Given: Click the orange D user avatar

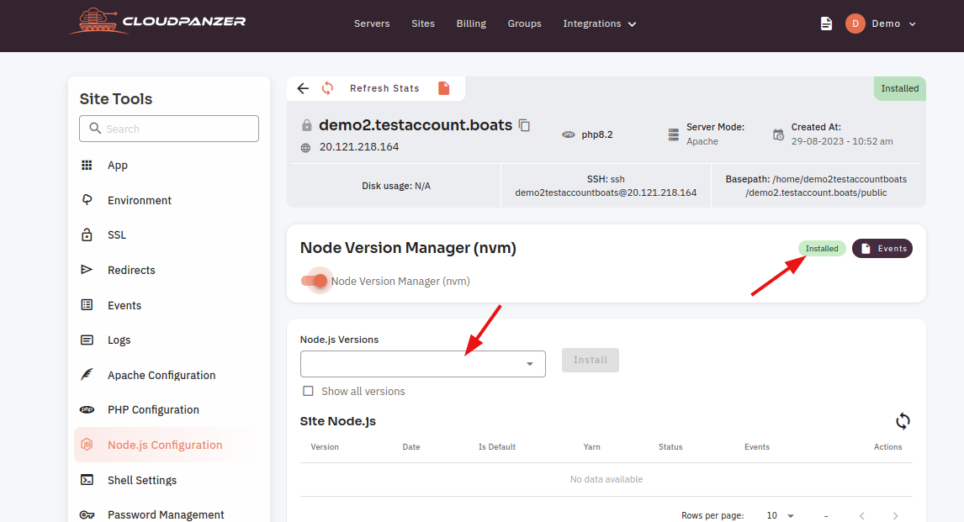Looking at the screenshot, I should [x=855, y=24].
